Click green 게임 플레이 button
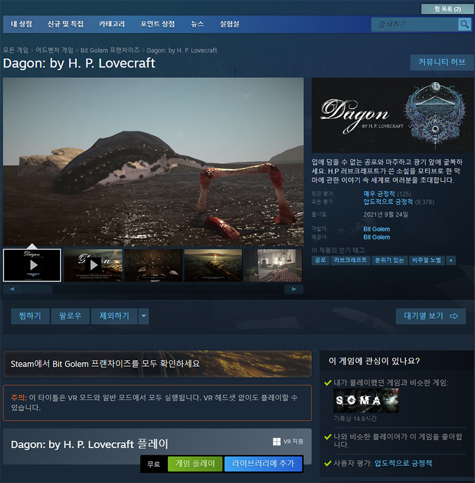This screenshot has width=475, height=483. point(195,463)
